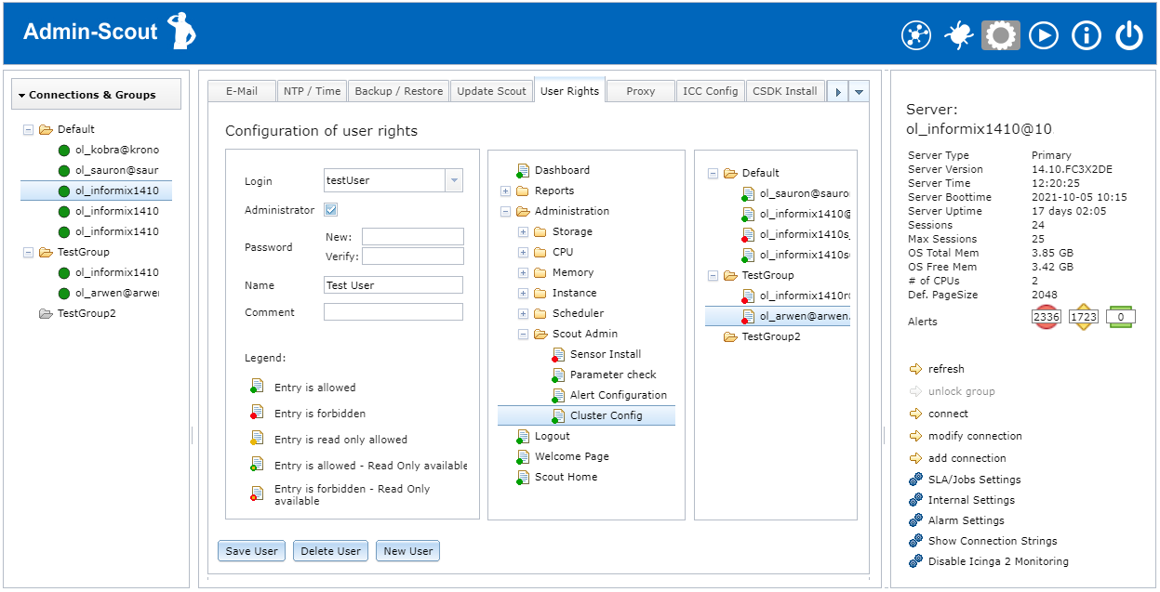The width and height of the screenshot is (1160, 592).
Task: Collapse the Administration node
Action: [505, 212]
